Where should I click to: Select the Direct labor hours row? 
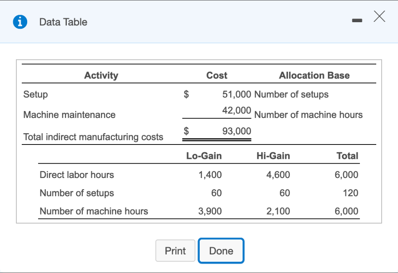77,175
